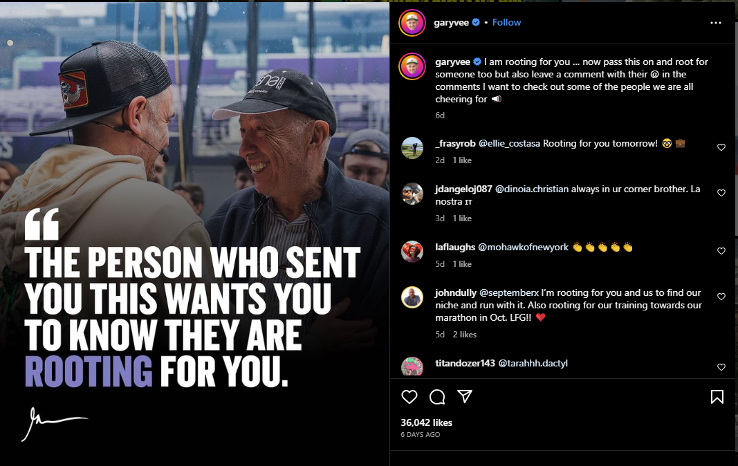Like laflaughs' comment heart icon
The image size is (738, 466).
721,251
